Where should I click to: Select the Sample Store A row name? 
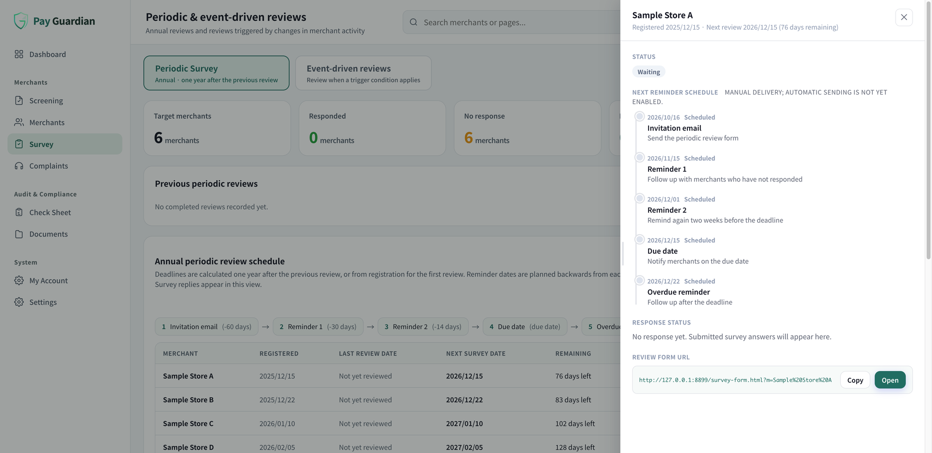pyautogui.click(x=188, y=376)
